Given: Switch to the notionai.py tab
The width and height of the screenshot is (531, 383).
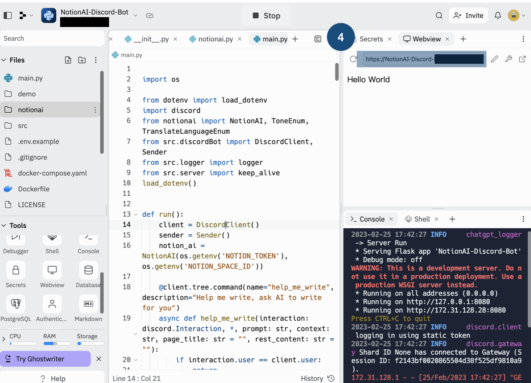Looking at the screenshot, I should pos(215,39).
